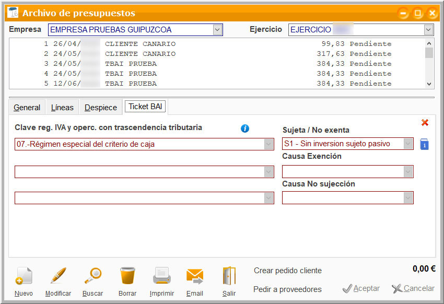The width and height of the screenshot is (444, 304).
Task: Open the Clave reg. IVA first dropdown
Action: [x=268, y=144]
